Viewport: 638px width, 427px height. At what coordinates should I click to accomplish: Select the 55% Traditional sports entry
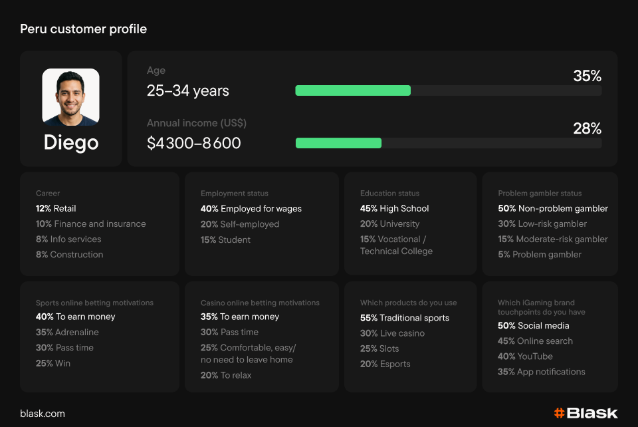click(404, 318)
